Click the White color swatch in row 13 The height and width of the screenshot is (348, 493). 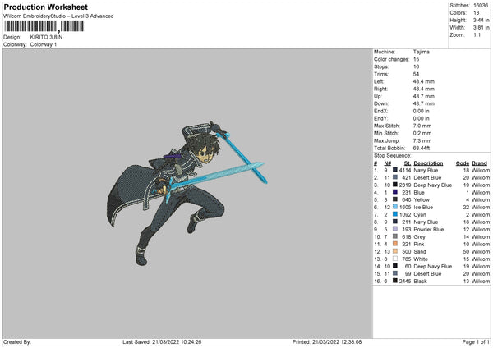pos(395,259)
